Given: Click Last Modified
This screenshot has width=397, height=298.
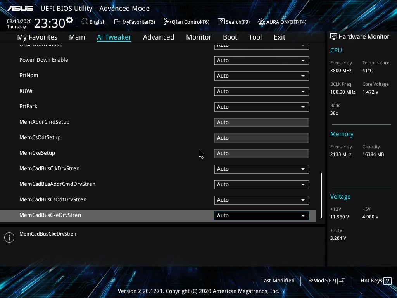Looking at the screenshot, I should [x=278, y=281].
